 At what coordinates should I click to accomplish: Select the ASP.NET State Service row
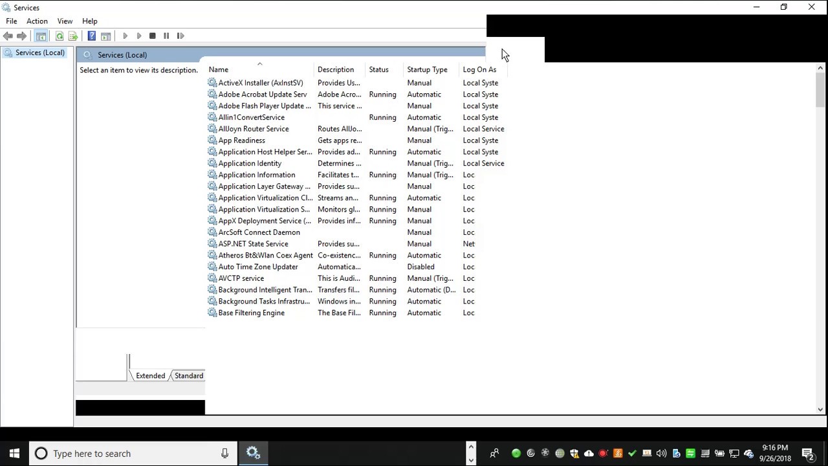pyautogui.click(x=253, y=244)
